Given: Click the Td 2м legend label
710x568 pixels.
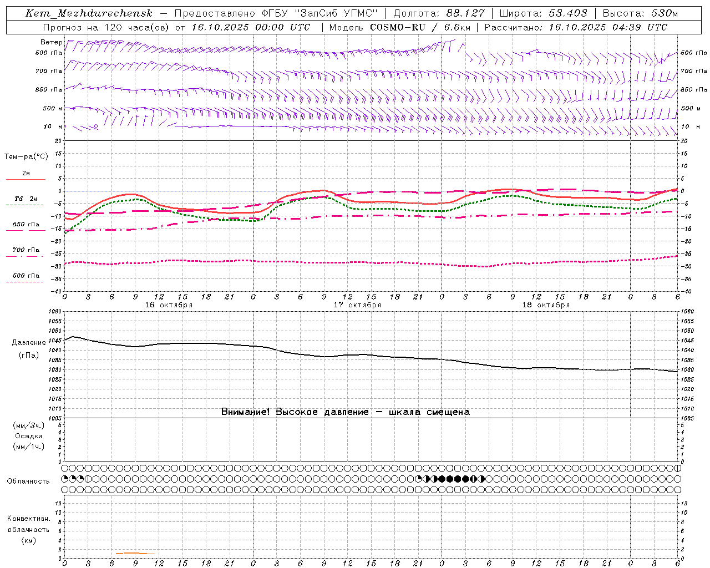Looking at the screenshot, I should [x=26, y=199].
